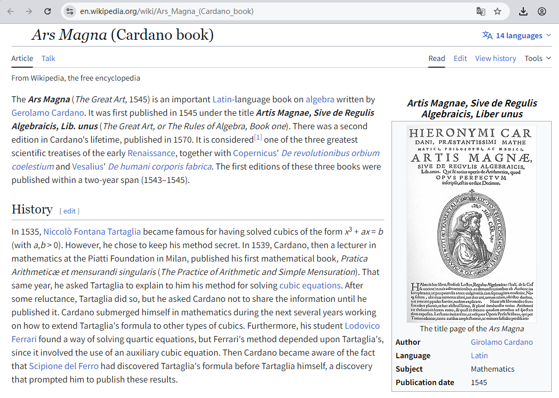This screenshot has width=559, height=398.
Task: Click the History section heading
Action: (32, 209)
